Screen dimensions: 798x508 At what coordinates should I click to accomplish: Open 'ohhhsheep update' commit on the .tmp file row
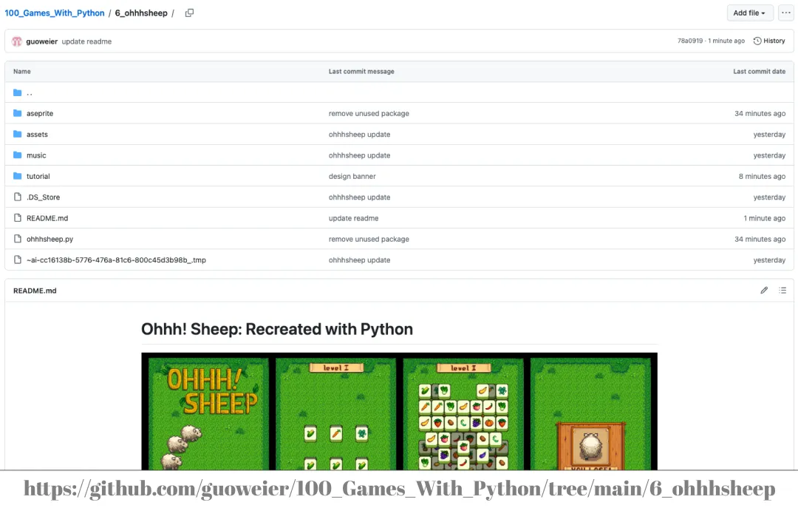point(359,260)
